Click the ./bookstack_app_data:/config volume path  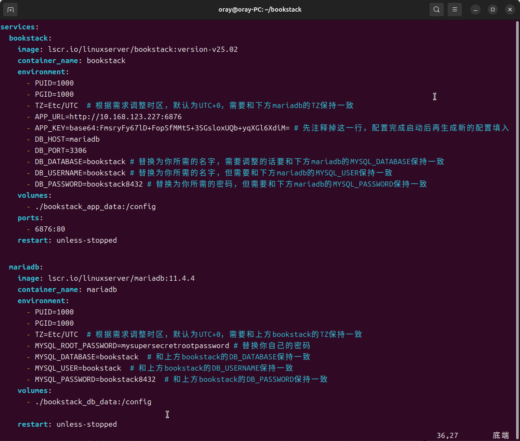coord(95,206)
